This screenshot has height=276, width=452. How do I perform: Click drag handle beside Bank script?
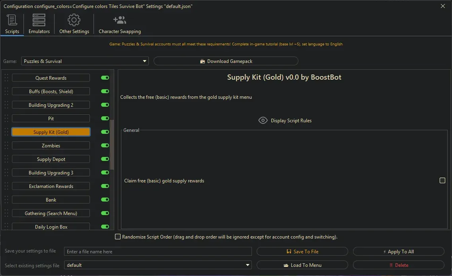point(6,200)
